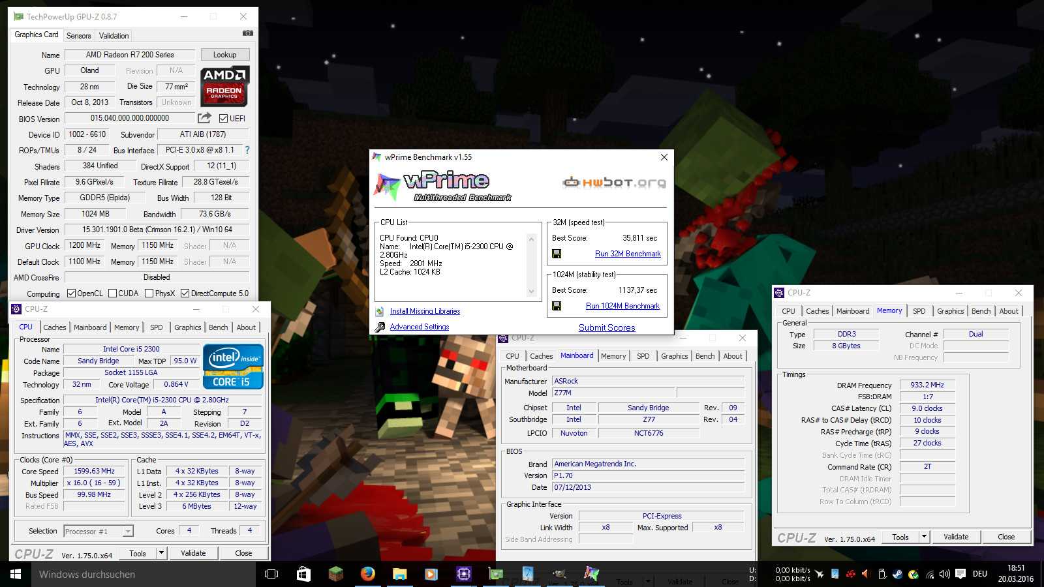
Task: Open Firefox from the taskbar
Action: (x=367, y=574)
